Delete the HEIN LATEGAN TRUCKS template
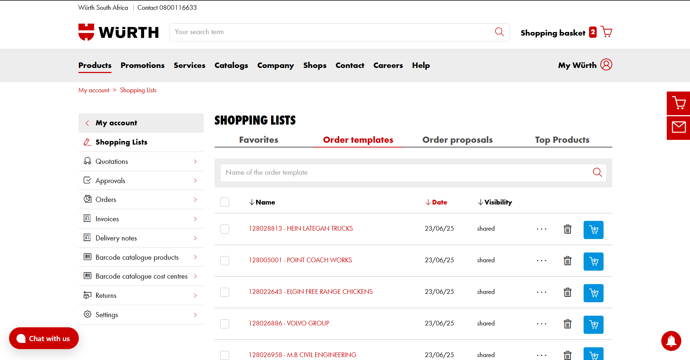 [568, 229]
